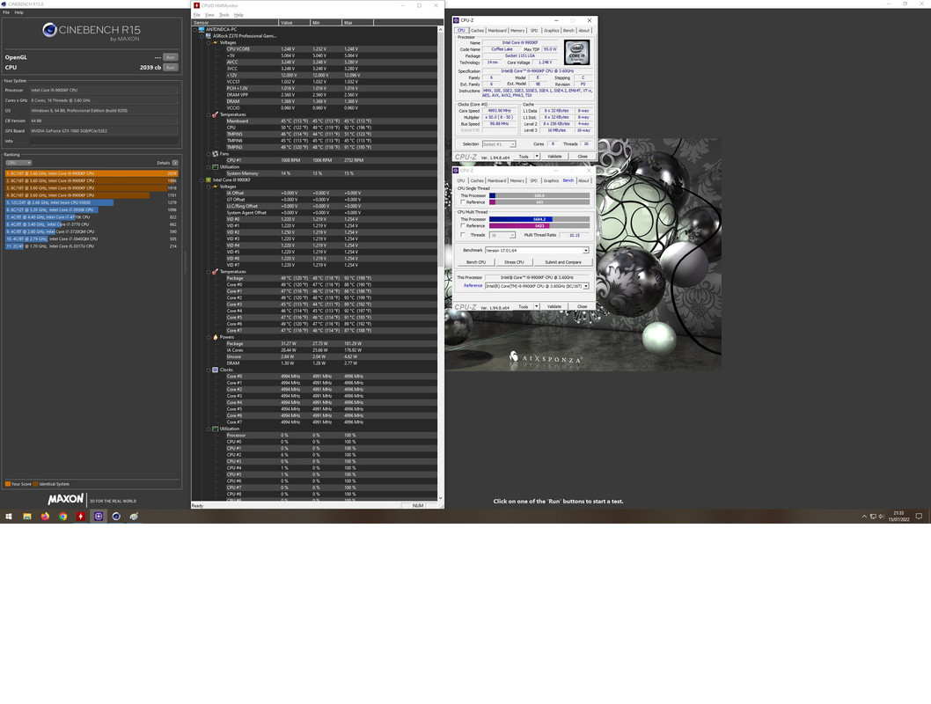This screenshot has height=704, width=931.
Task: Launch Firefox from the taskbar
Action: [45, 517]
